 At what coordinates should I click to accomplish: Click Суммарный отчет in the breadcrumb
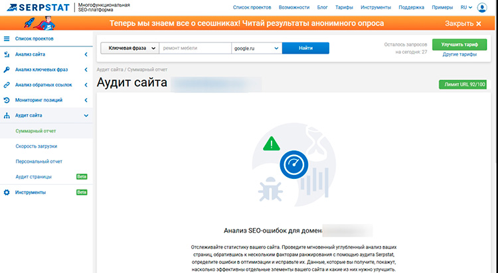point(147,70)
